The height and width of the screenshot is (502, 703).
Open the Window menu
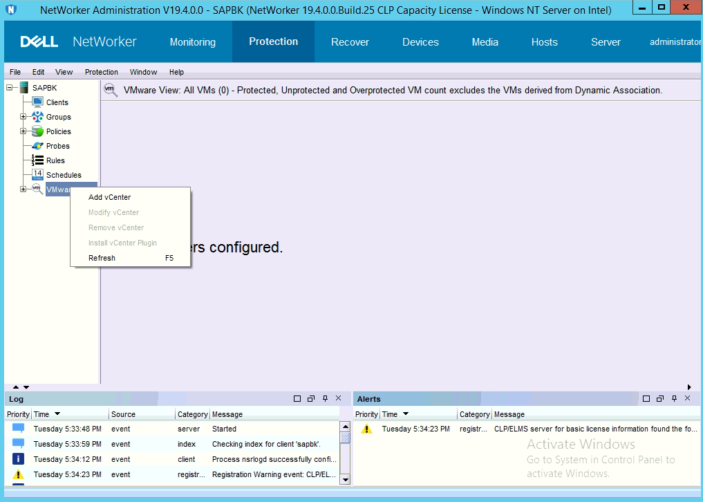(143, 72)
